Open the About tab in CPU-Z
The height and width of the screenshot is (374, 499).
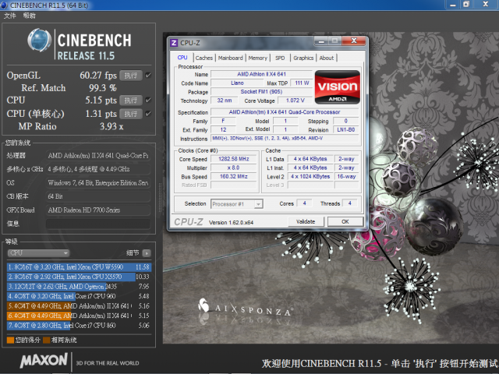[327, 58]
